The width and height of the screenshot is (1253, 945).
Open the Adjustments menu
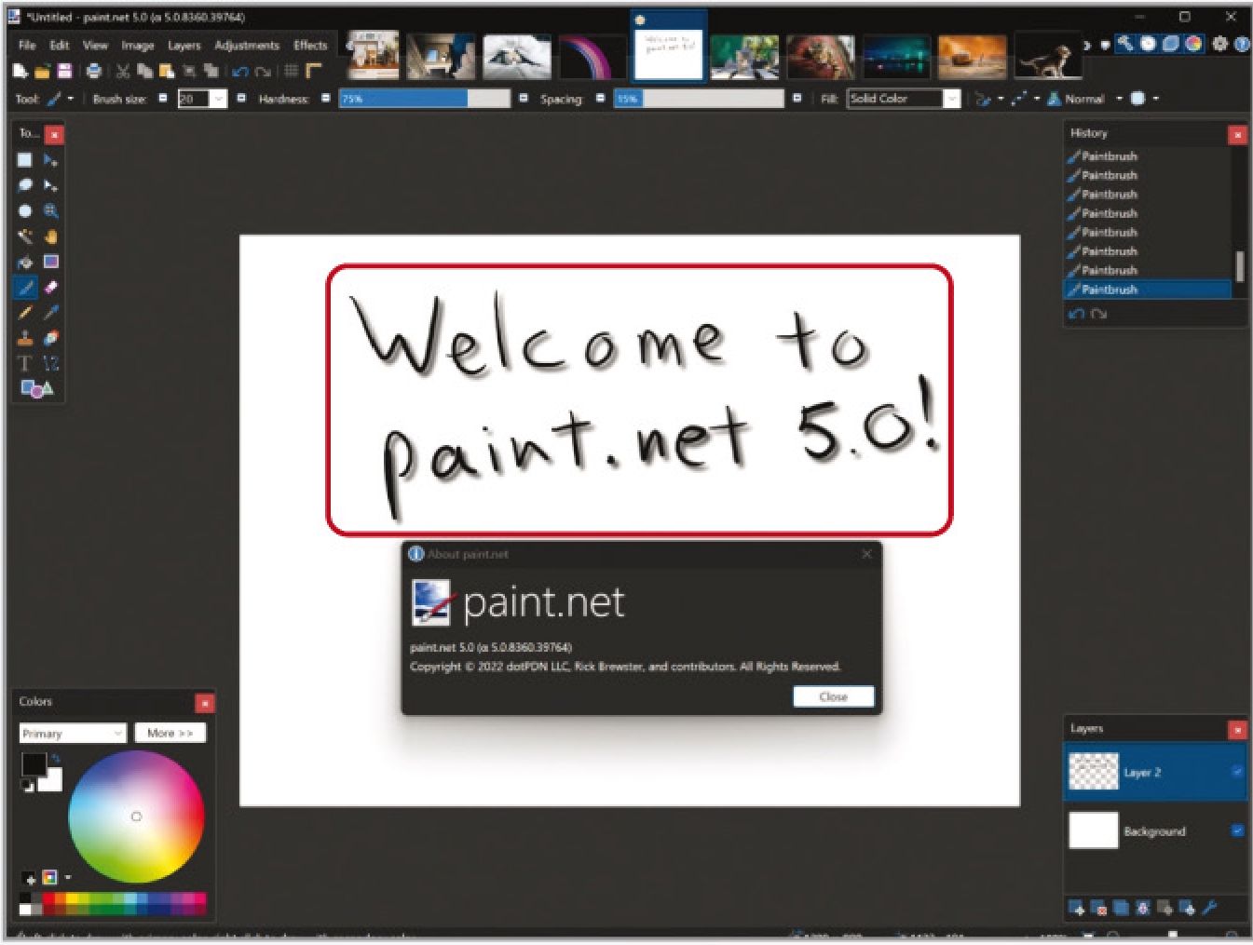[x=247, y=45]
